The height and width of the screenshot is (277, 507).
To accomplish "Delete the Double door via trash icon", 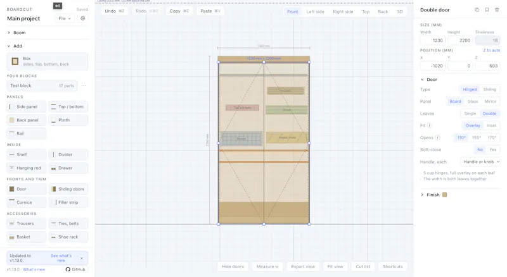I will point(497,9).
